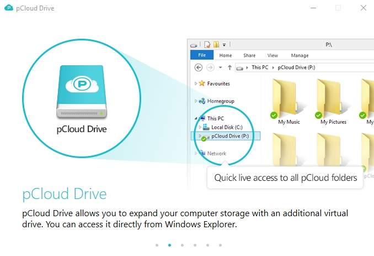The image size is (374, 256).
Task: Click the Up one level arrow
Action: (x=229, y=67)
